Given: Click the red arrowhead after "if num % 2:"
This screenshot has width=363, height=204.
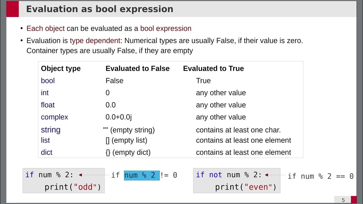Looking at the screenshot, I should pos(80,175).
